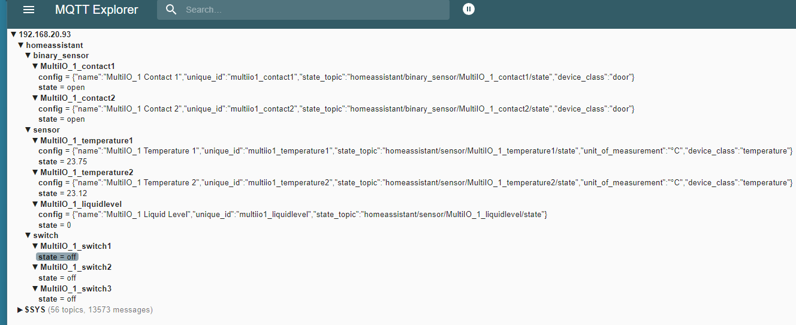
Task: Select state = off under switch2
Action: pyautogui.click(x=58, y=278)
